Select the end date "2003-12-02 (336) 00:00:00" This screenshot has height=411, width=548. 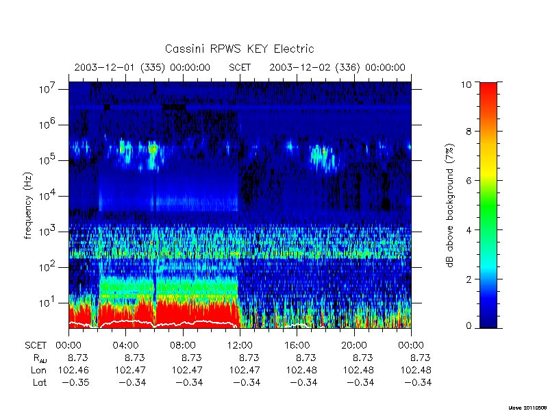(x=337, y=67)
